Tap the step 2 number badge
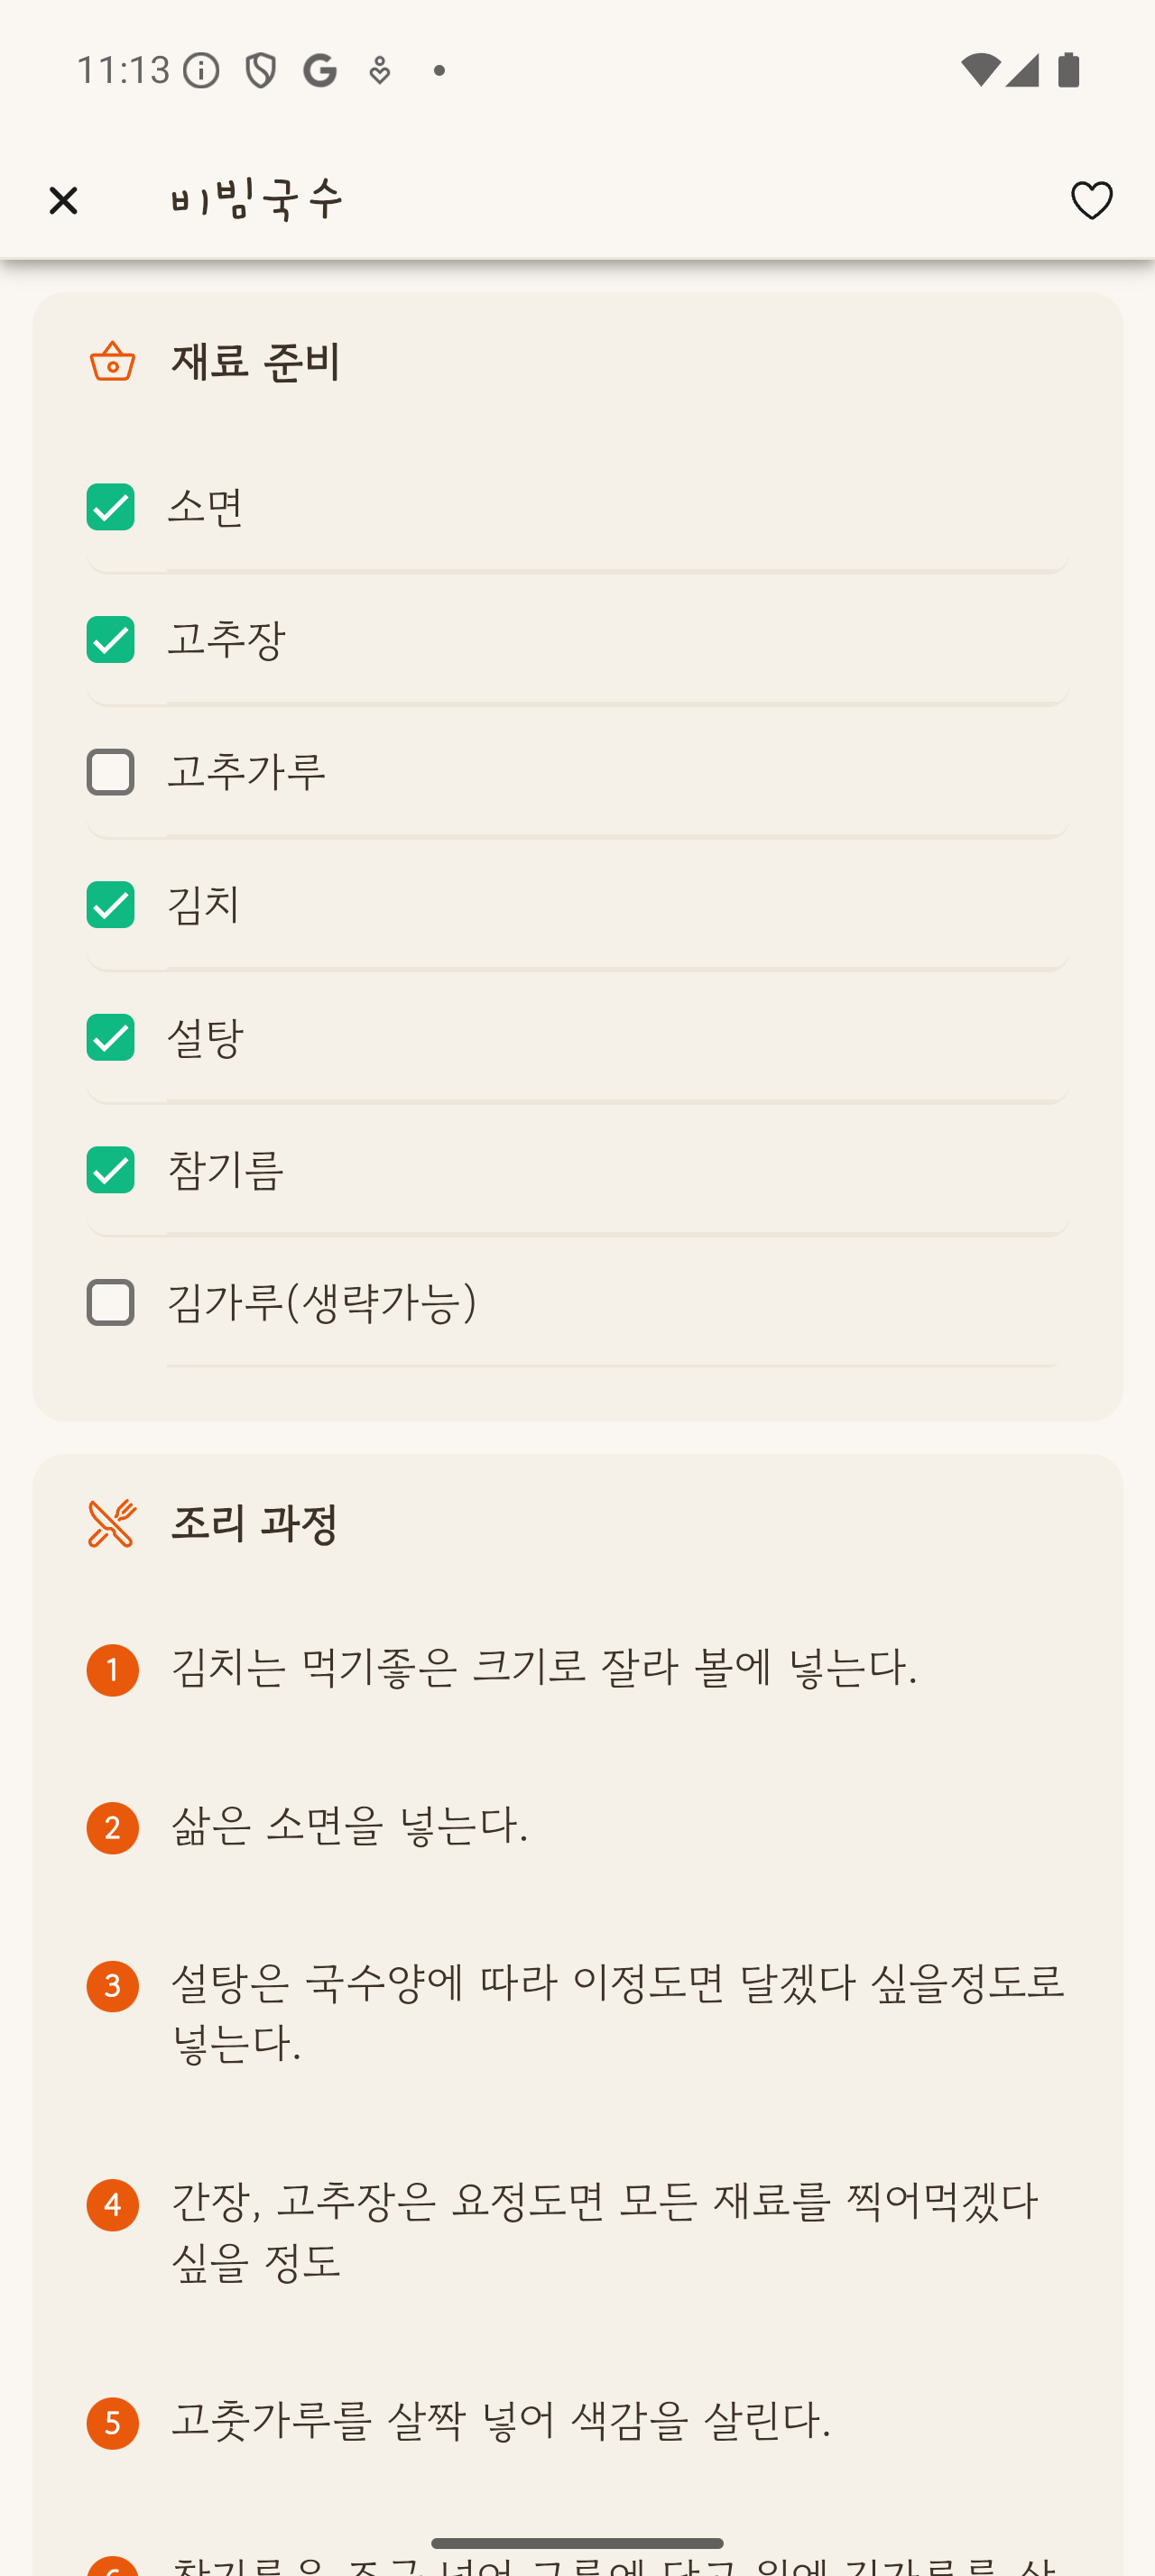Viewport: 1155px width, 2576px height. pos(112,1827)
